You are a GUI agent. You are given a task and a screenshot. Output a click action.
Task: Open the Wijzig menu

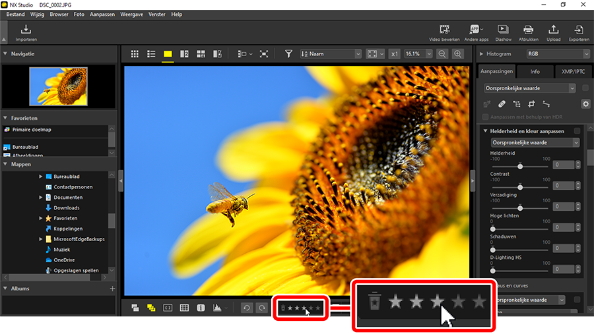pos(37,14)
